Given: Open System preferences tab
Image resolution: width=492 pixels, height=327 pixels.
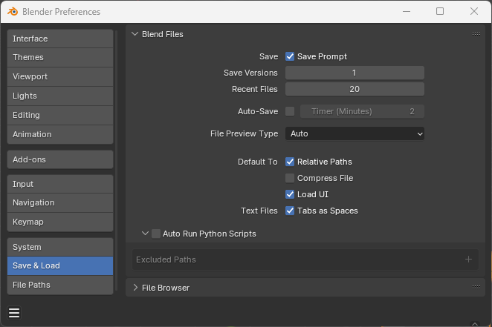Looking at the screenshot, I should click(x=60, y=247).
